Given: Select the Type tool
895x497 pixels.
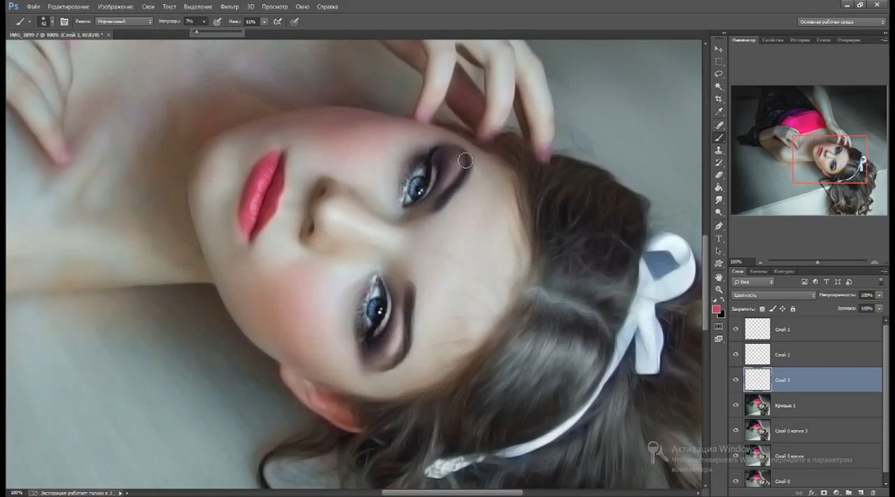Looking at the screenshot, I should (719, 239).
